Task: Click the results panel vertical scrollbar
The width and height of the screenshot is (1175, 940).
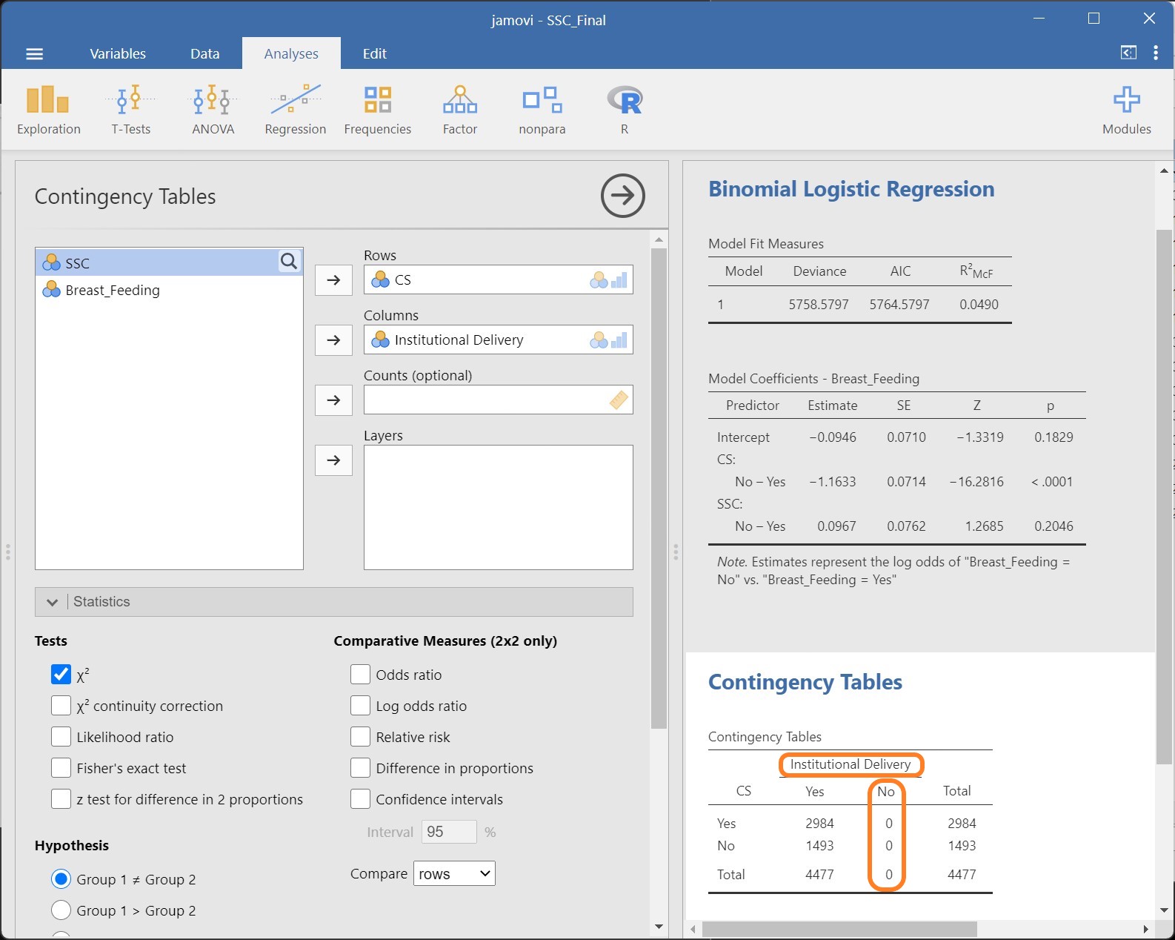Action: point(1164,497)
